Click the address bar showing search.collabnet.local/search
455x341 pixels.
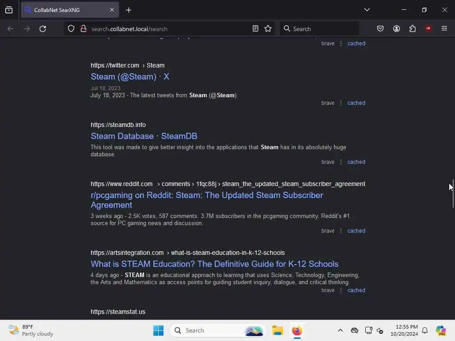click(x=170, y=29)
